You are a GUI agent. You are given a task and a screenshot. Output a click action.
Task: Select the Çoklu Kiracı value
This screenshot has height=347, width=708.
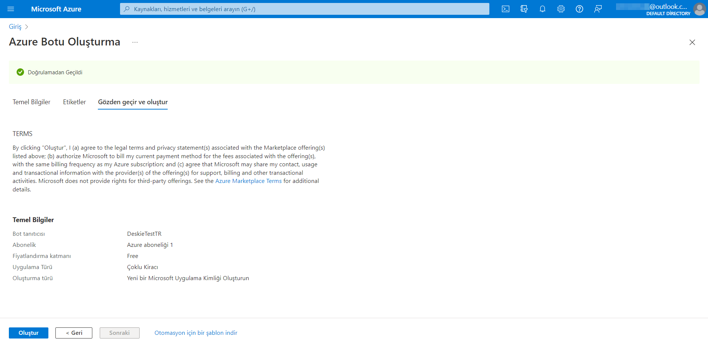143,267
